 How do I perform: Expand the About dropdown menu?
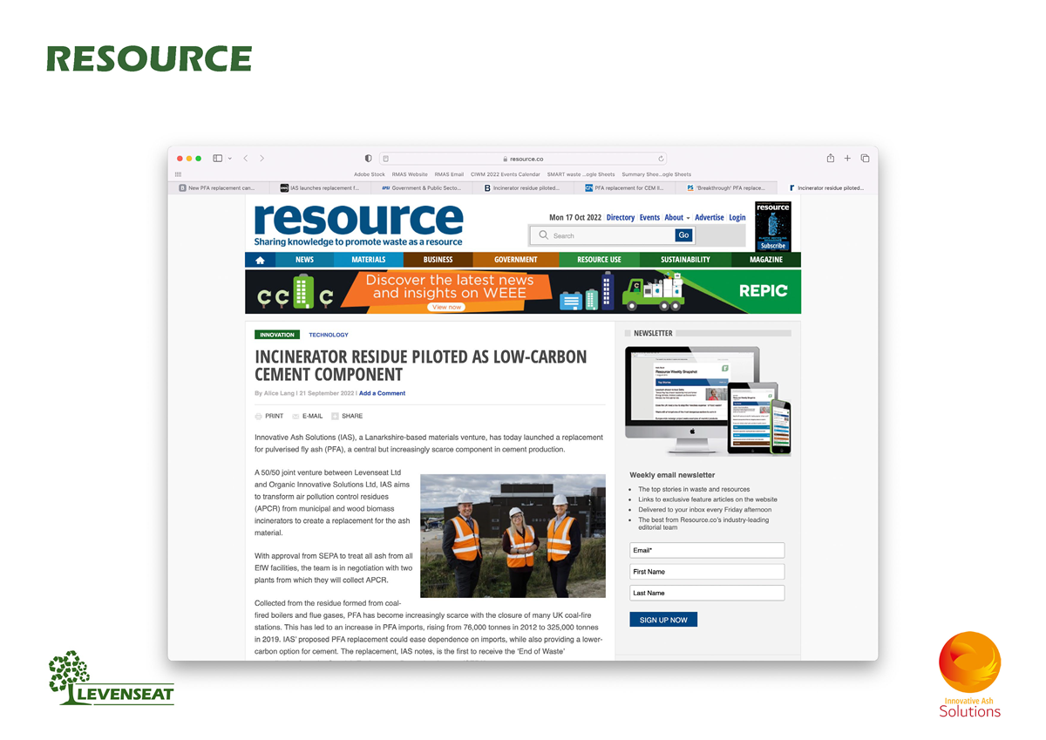click(677, 217)
